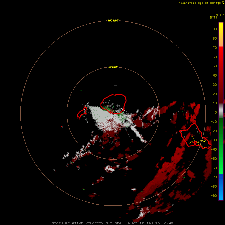Image resolution: width=225 pixels, height=225 pixels.
Task: Click the small western island outline
Action: click(82, 113)
